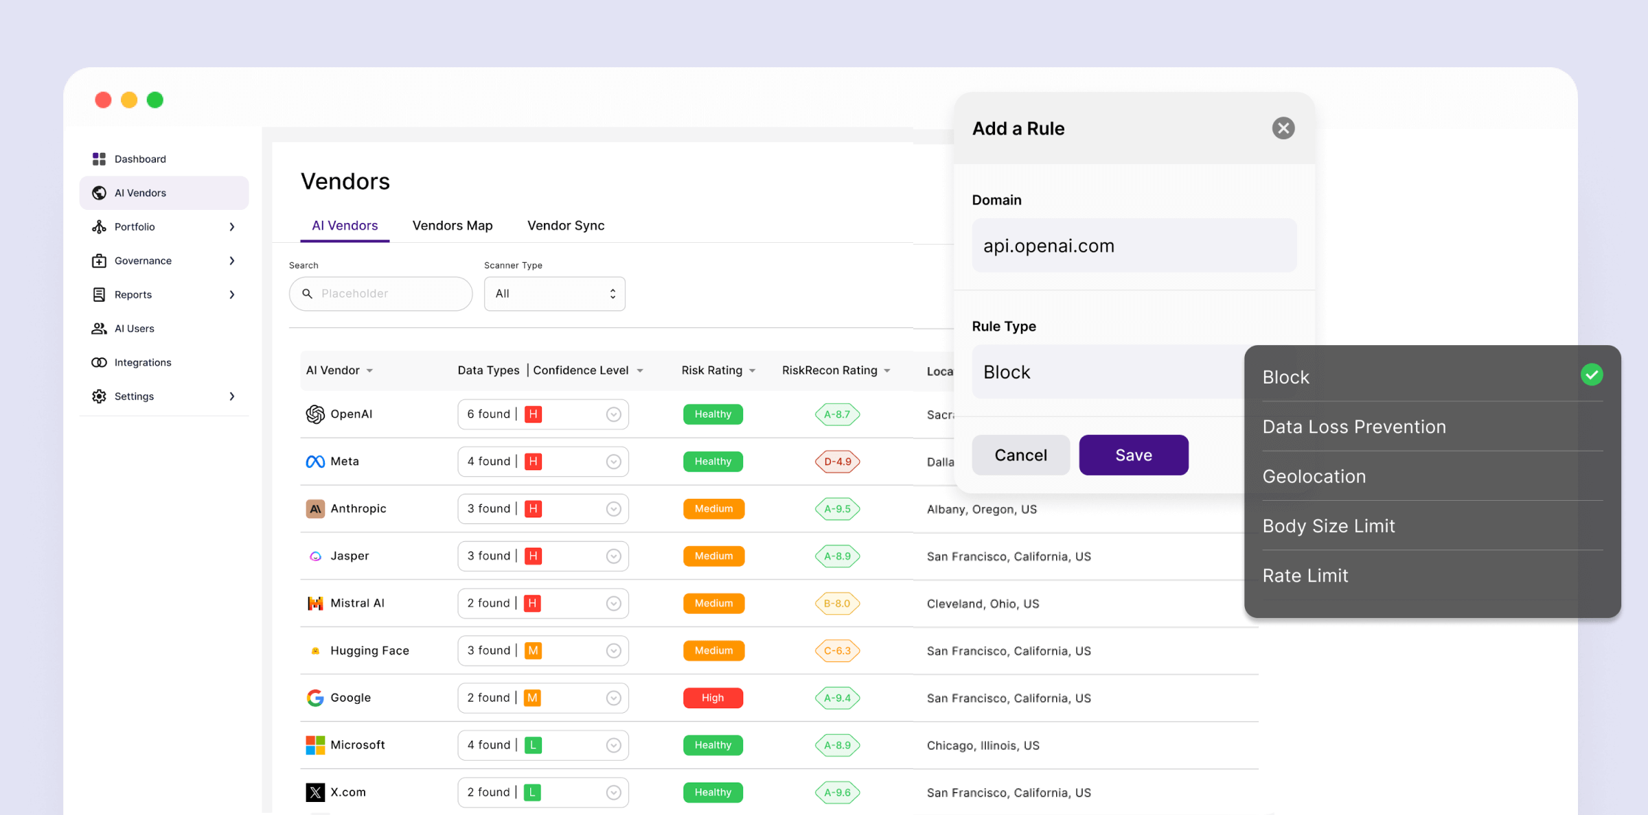Image resolution: width=1648 pixels, height=815 pixels.
Task: Switch to the AI Vendors tab
Action: [x=345, y=226]
